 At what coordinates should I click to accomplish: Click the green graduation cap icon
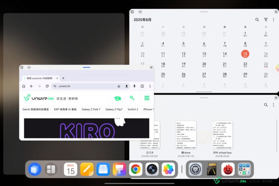click(117, 98)
